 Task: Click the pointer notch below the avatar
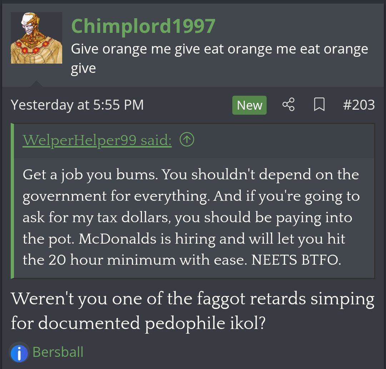[36, 84]
